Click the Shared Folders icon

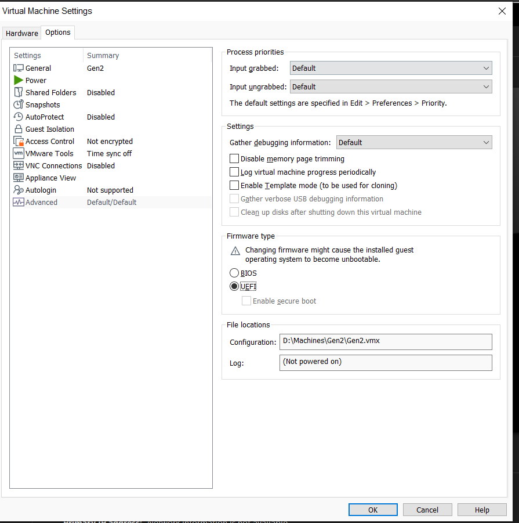(x=19, y=92)
